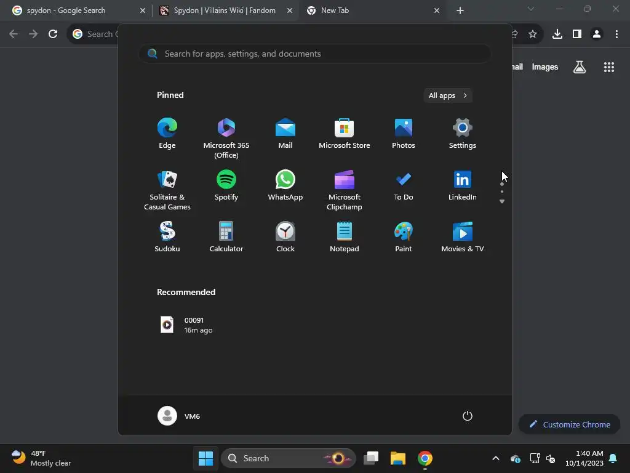
Task: Click the Images link
Action: tap(545, 67)
